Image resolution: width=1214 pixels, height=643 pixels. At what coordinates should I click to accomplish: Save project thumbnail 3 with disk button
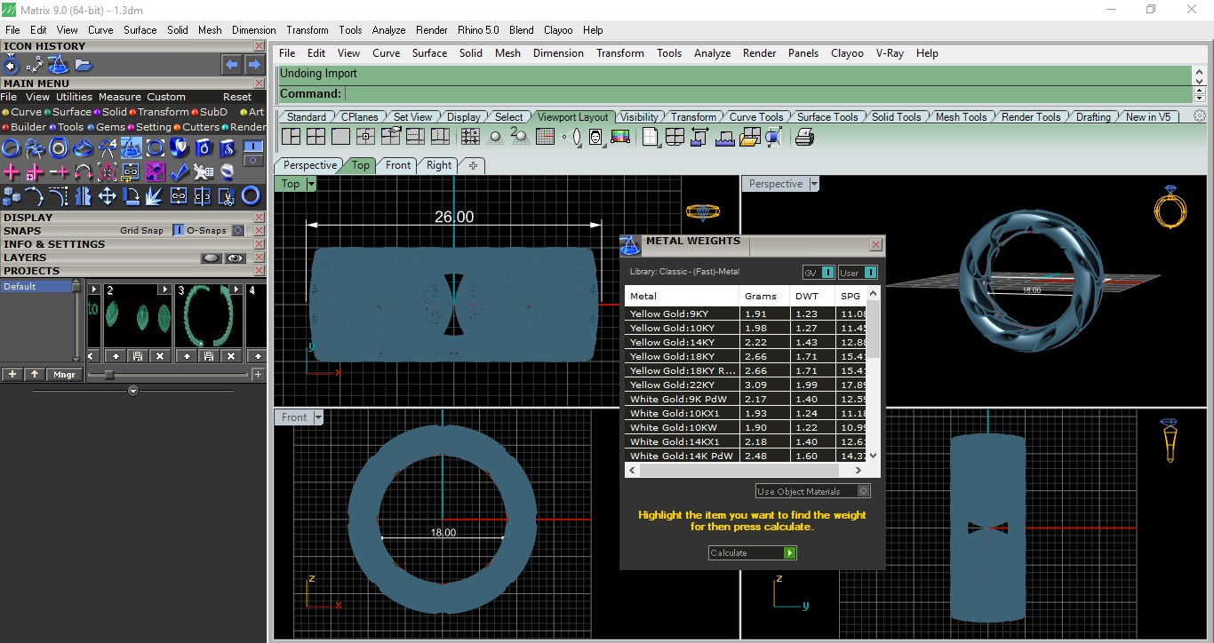pyautogui.click(x=208, y=356)
